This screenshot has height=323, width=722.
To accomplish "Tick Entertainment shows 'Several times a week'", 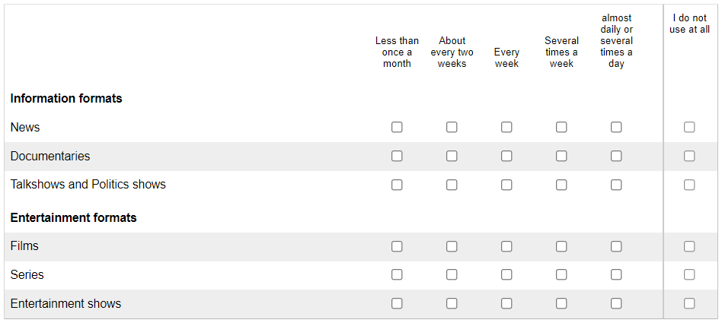I will click(x=561, y=303).
